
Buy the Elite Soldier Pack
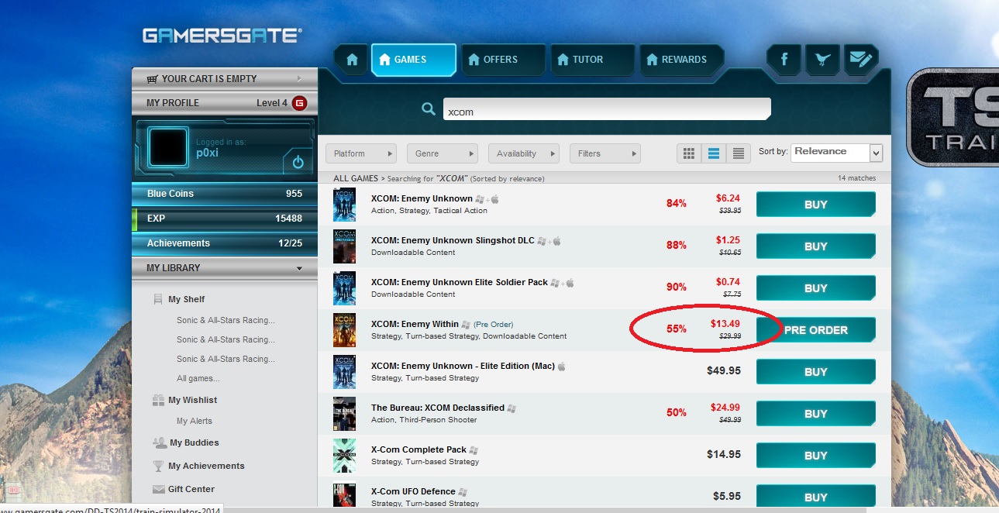click(x=815, y=288)
